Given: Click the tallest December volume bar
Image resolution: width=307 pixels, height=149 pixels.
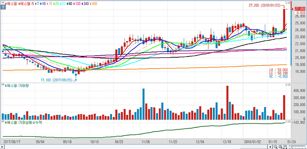Looking at the screenshot, I should pos(227,103).
